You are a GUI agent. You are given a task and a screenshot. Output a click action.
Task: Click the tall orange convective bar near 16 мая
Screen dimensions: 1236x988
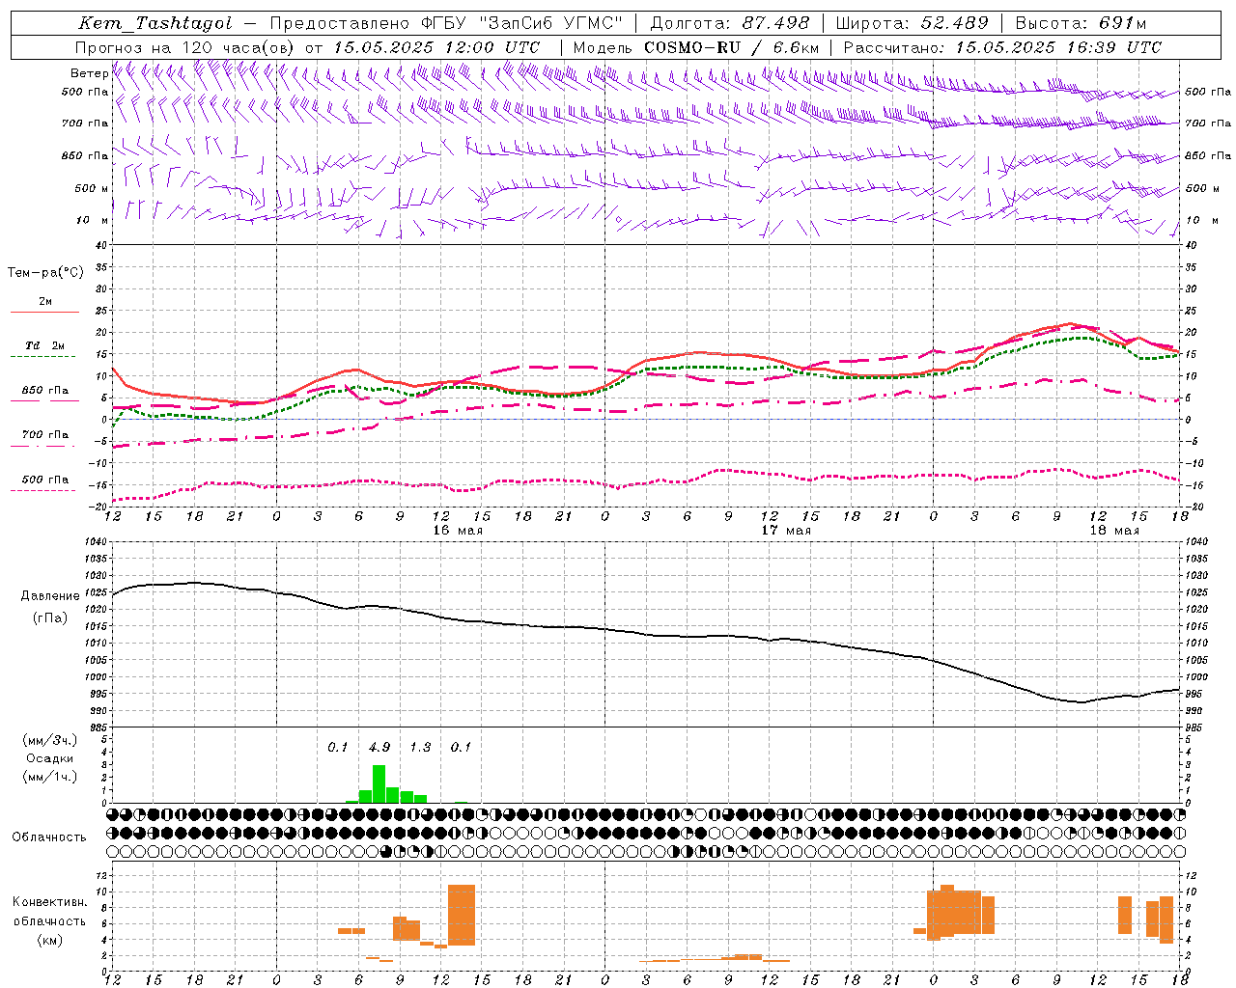pyautogui.click(x=462, y=915)
